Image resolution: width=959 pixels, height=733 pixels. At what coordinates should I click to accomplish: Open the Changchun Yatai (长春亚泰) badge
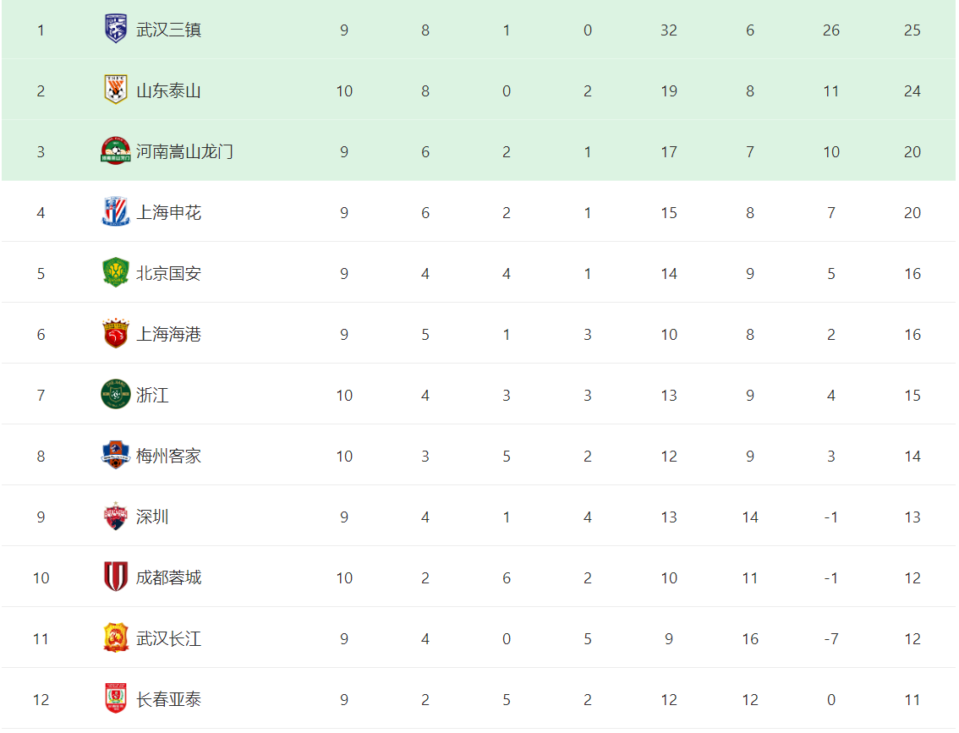pos(115,699)
